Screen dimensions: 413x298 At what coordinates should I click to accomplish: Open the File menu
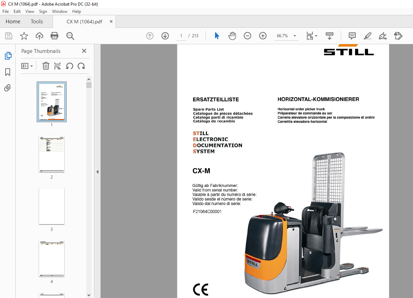6,11
